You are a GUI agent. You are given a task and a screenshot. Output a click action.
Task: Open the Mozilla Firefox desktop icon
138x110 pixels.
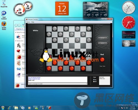(4, 26)
